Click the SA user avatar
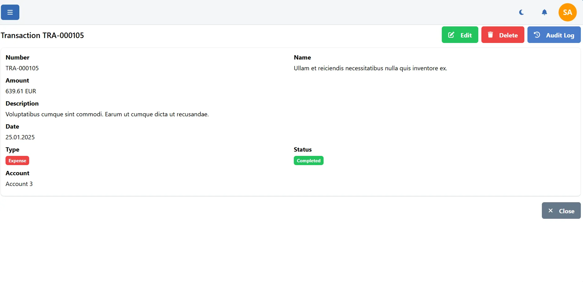 (x=567, y=12)
